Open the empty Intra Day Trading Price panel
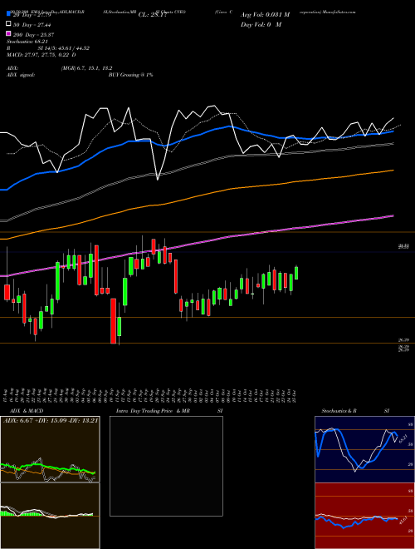 click(x=166, y=466)
